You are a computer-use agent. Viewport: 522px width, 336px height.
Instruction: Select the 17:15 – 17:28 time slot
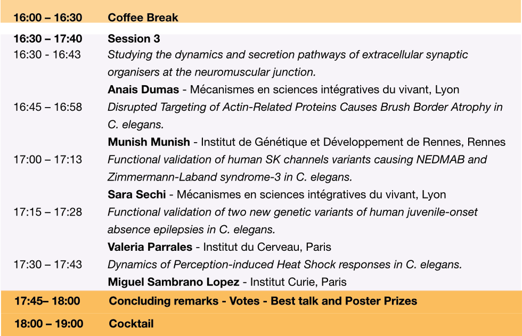pos(48,212)
